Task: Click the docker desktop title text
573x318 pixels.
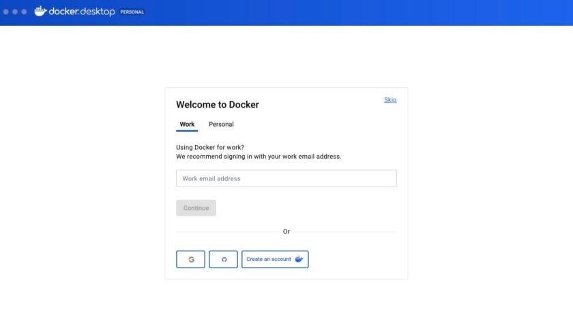Action: click(82, 12)
